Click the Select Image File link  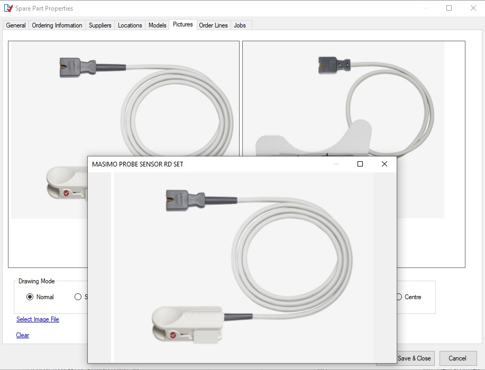[x=38, y=319]
